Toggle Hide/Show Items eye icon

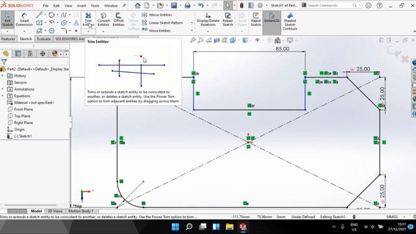pyautogui.click(x=257, y=40)
